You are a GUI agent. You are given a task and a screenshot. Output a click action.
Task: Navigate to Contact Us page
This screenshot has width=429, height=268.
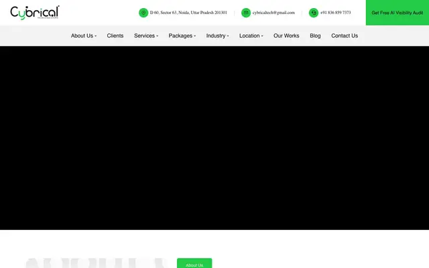[345, 36]
